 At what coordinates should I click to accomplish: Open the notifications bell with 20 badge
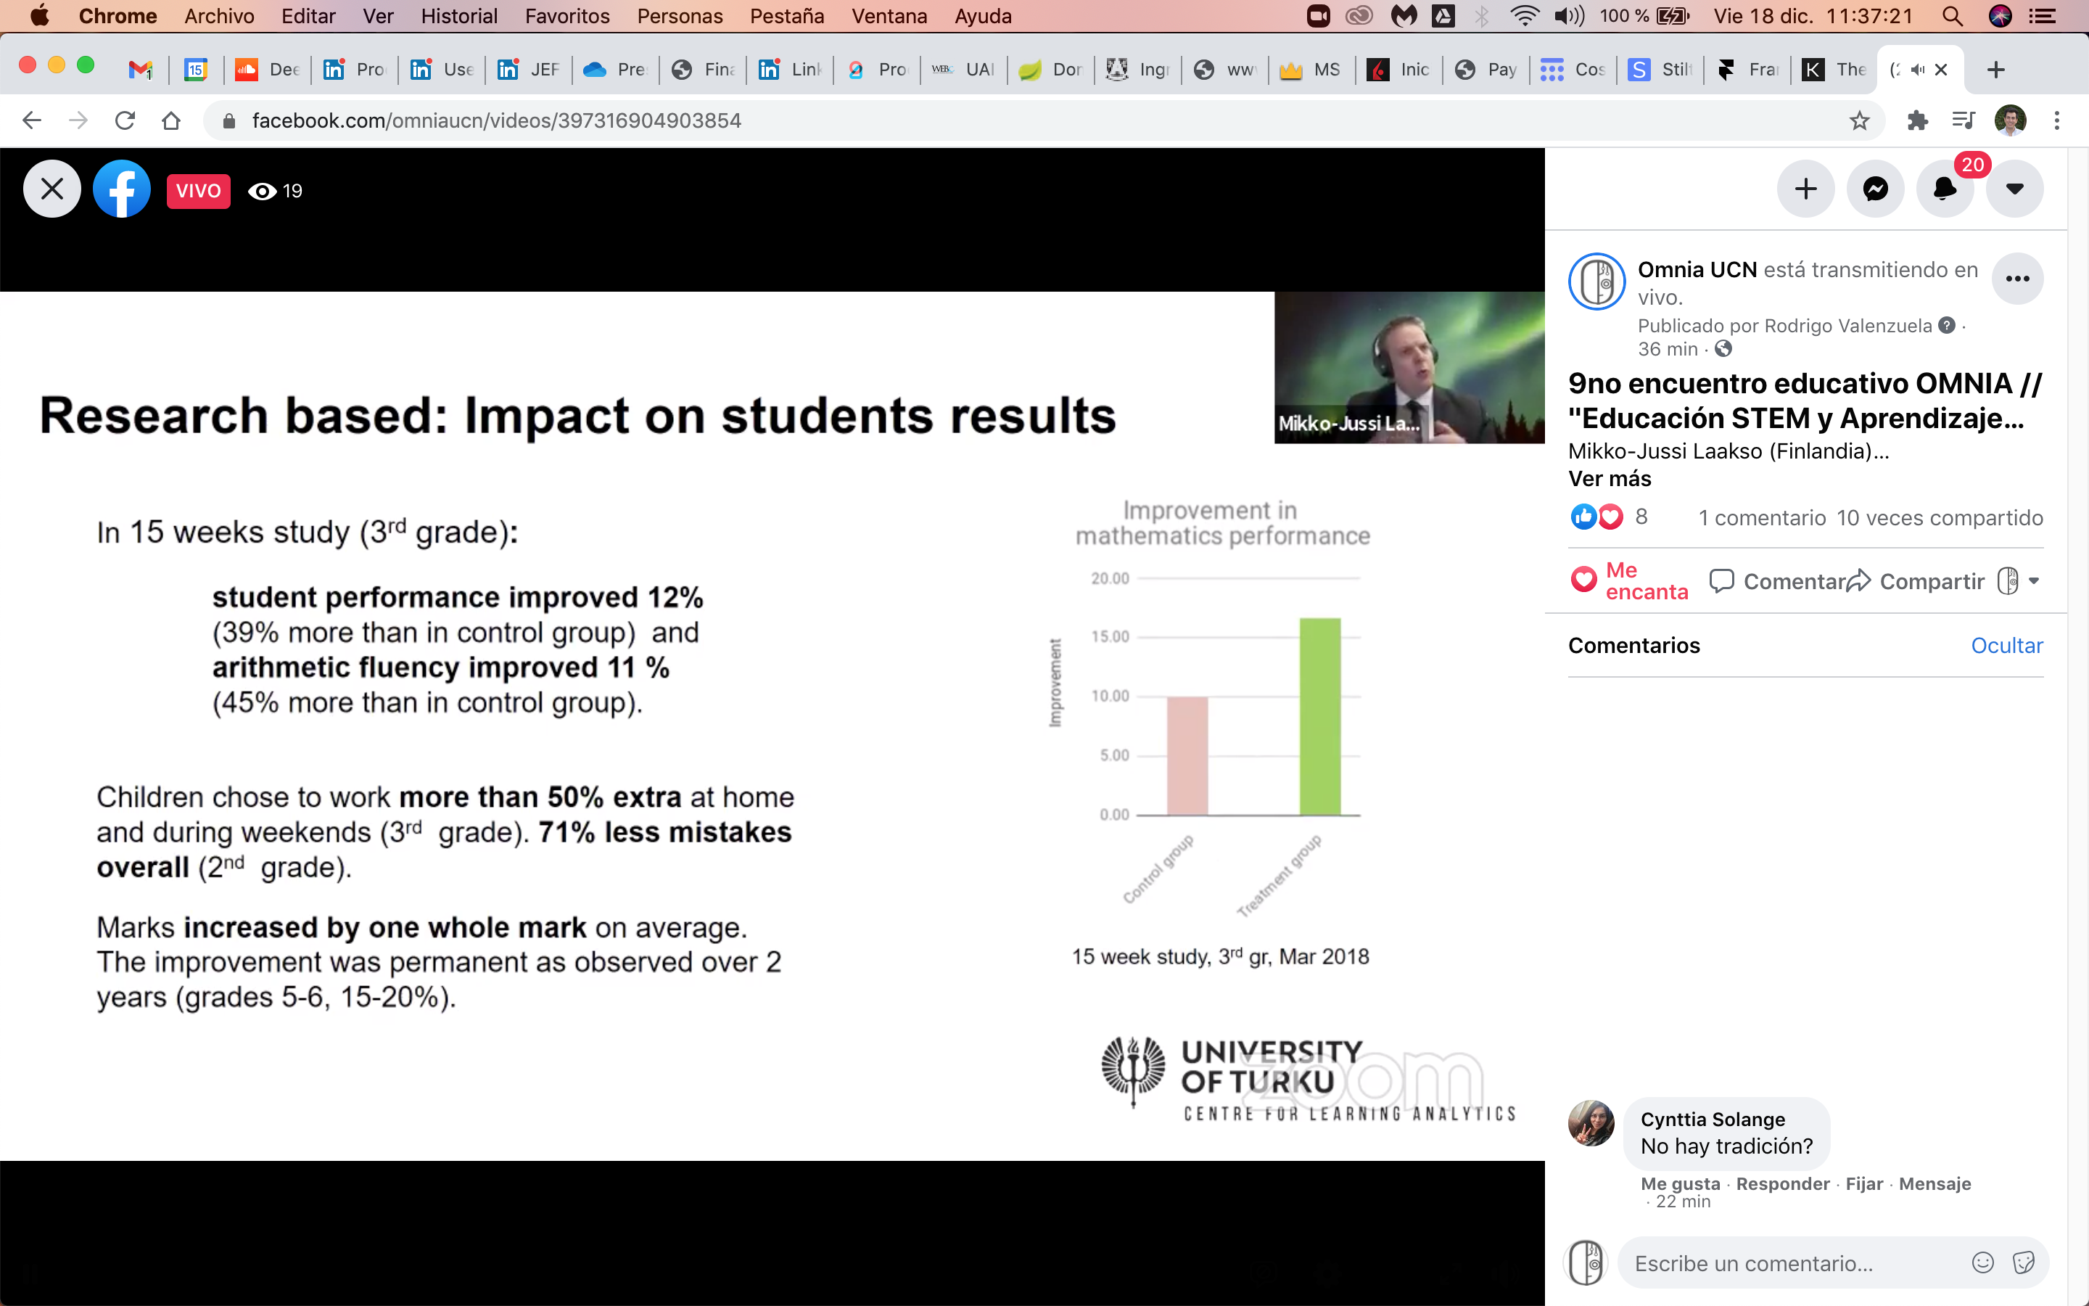pos(1944,189)
